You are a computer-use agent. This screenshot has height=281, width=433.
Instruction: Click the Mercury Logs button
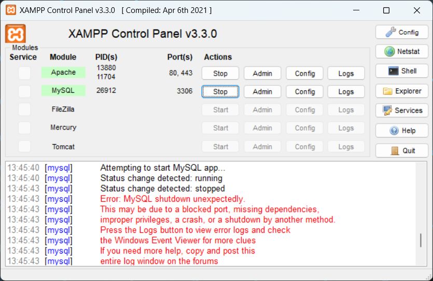point(346,128)
